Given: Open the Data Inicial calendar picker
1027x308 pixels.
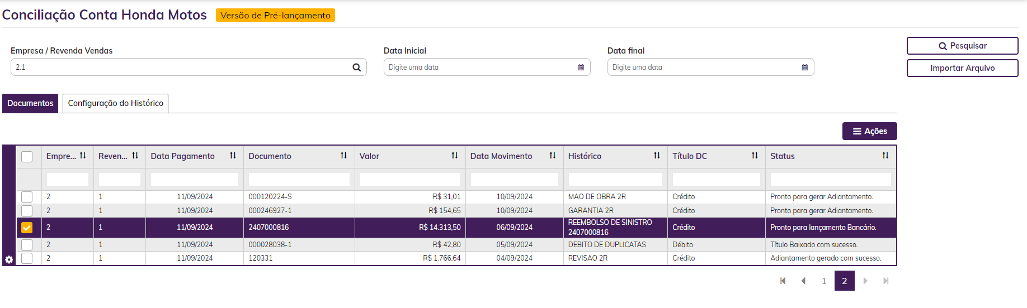Looking at the screenshot, I should pyautogui.click(x=581, y=68).
